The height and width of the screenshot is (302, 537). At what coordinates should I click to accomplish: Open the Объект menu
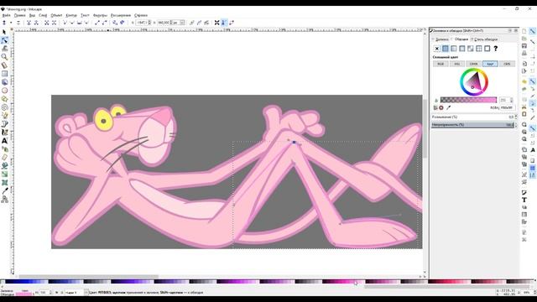[56, 15]
